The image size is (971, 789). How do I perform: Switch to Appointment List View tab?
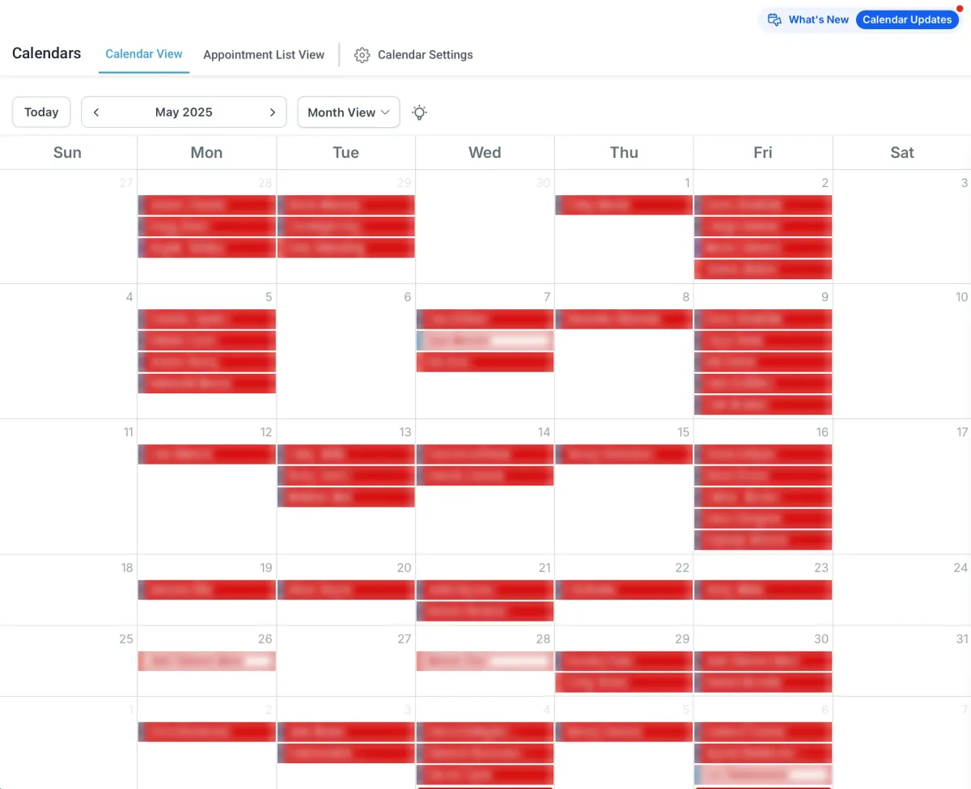pos(264,55)
